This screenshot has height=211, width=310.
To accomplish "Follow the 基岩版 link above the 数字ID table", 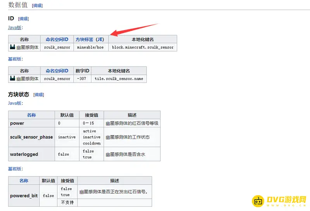I will [15, 59].
